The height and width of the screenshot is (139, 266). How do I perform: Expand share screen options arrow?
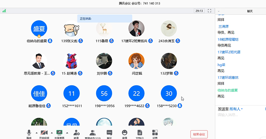[x=67, y=133]
